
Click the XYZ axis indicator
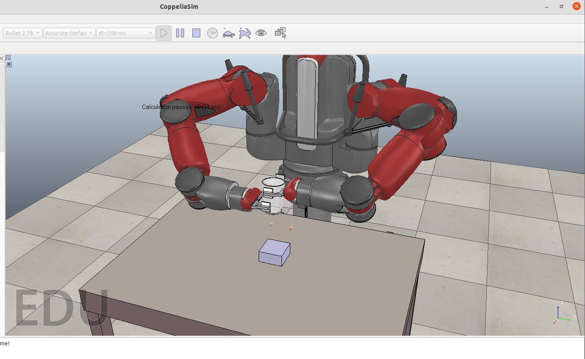(x=564, y=313)
